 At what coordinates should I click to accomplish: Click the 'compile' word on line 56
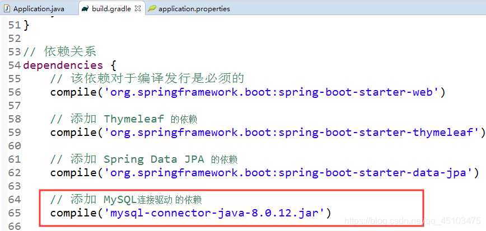pyautogui.click(x=74, y=92)
